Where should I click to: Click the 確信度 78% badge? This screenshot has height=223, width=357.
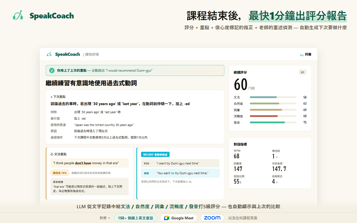60,173
